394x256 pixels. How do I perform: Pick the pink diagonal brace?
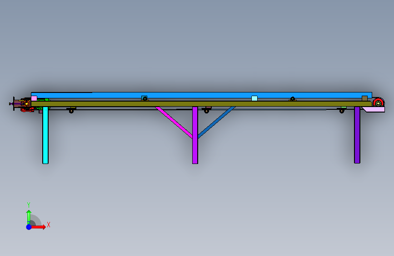(x=174, y=122)
